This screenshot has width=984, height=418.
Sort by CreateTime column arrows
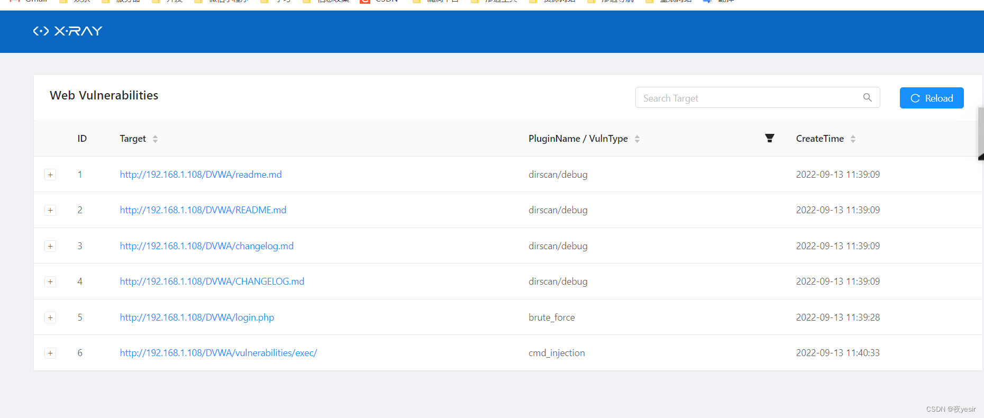click(x=853, y=139)
